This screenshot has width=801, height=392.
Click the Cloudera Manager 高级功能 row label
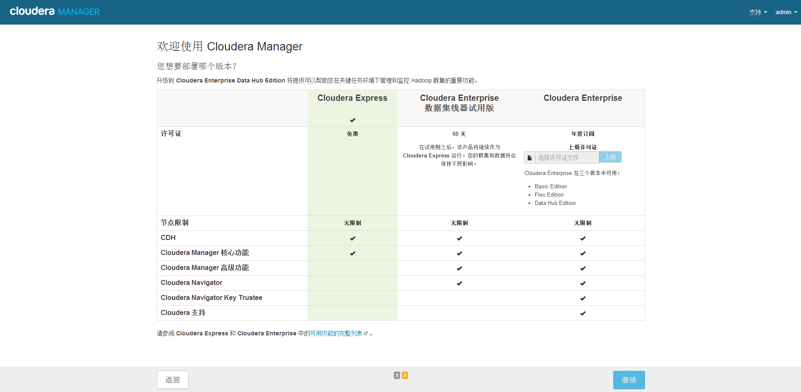click(x=205, y=267)
